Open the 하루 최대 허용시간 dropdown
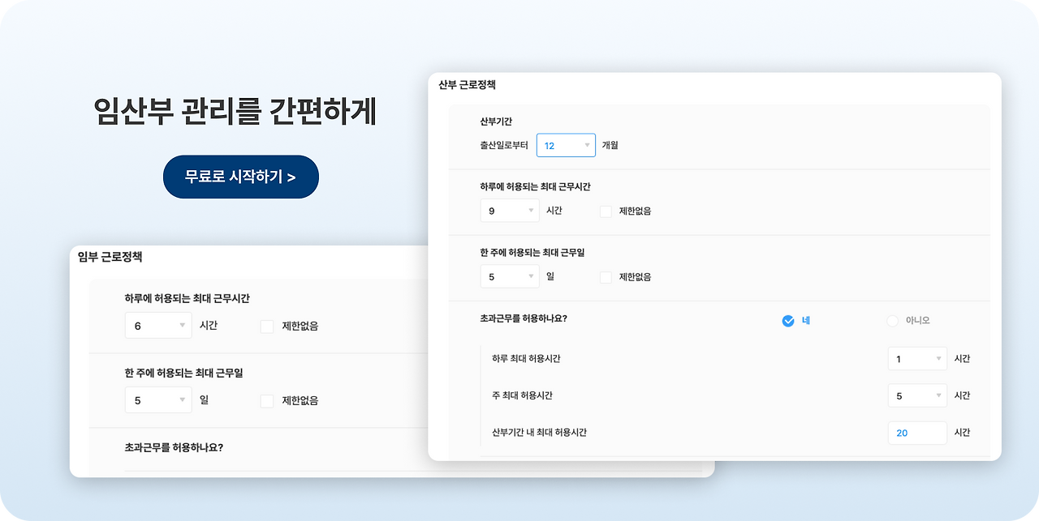Viewport: 1039px width, 521px height. (x=917, y=358)
